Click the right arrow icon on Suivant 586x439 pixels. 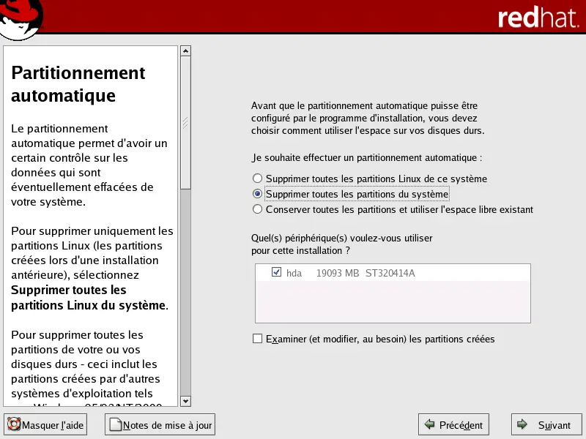pos(522,424)
